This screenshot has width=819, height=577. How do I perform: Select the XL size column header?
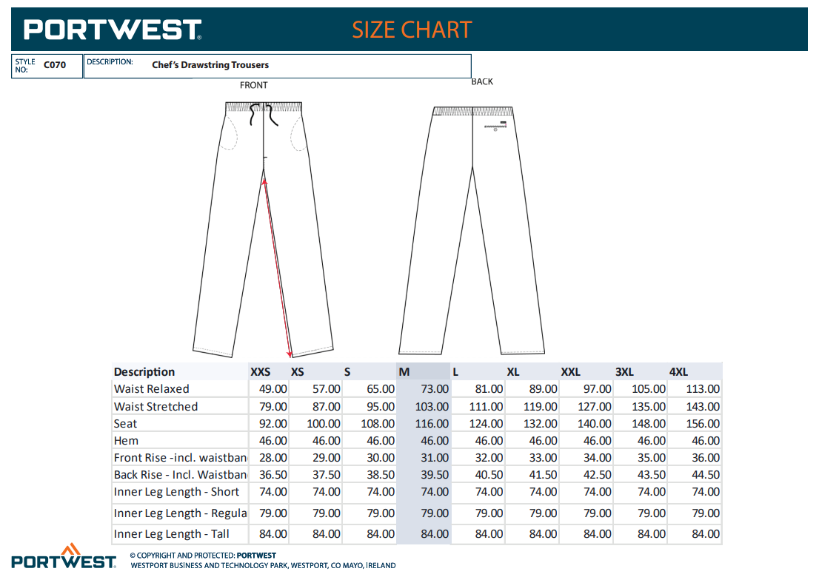click(513, 372)
